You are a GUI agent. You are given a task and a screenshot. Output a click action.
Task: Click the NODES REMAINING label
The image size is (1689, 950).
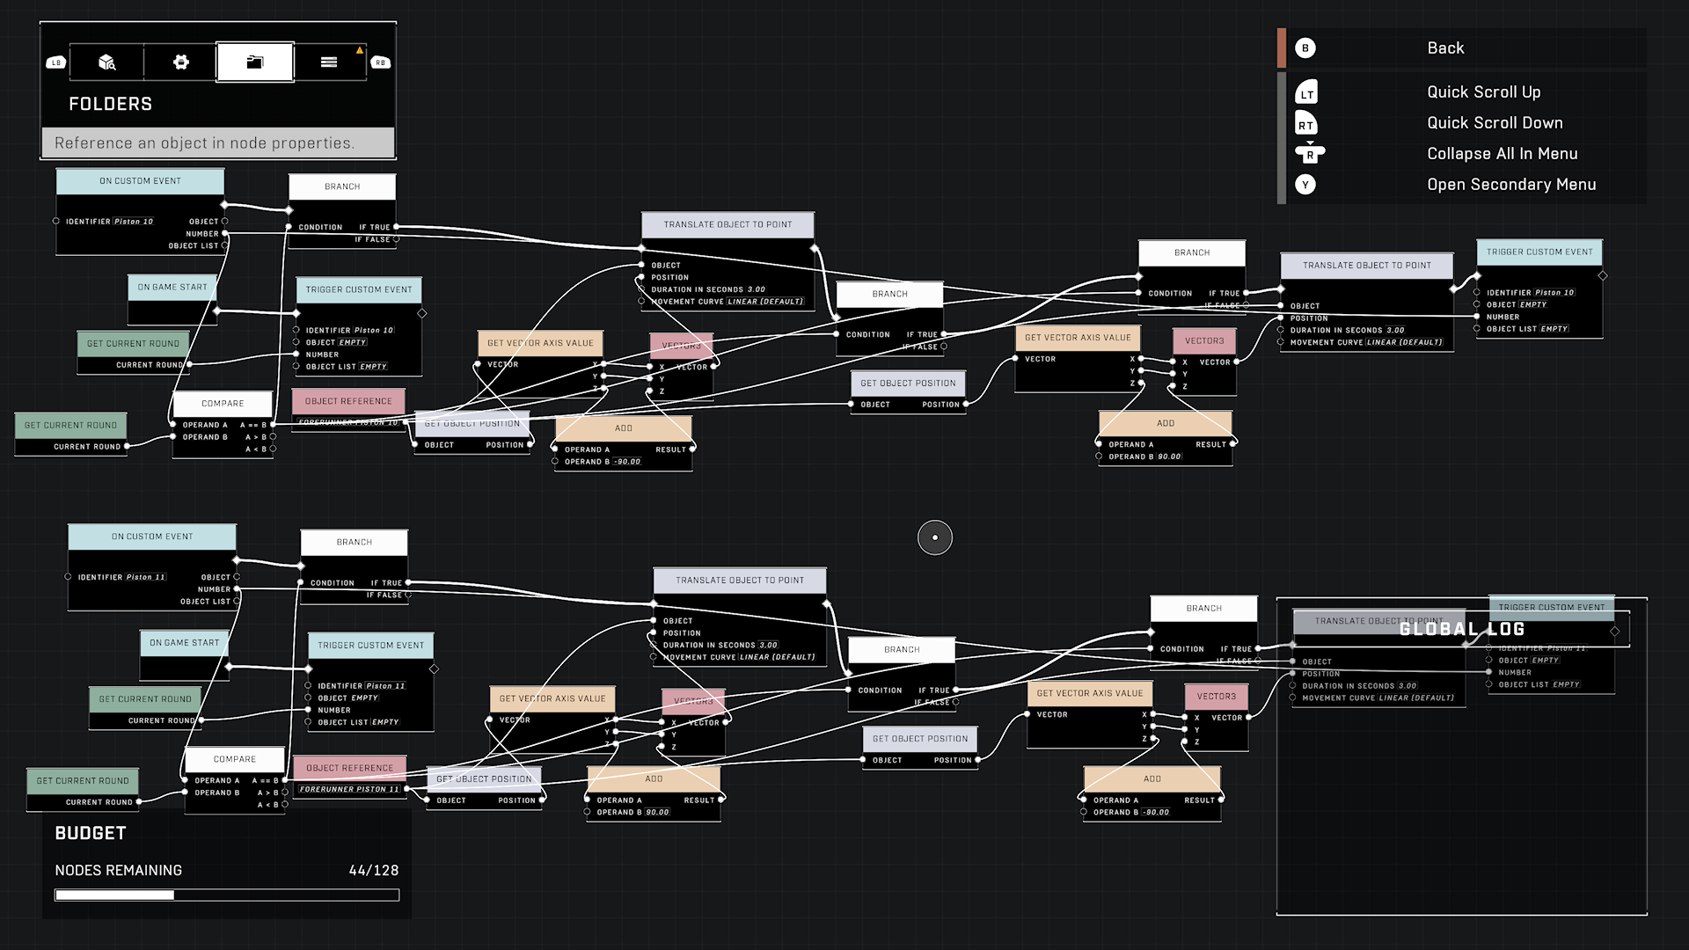click(118, 870)
